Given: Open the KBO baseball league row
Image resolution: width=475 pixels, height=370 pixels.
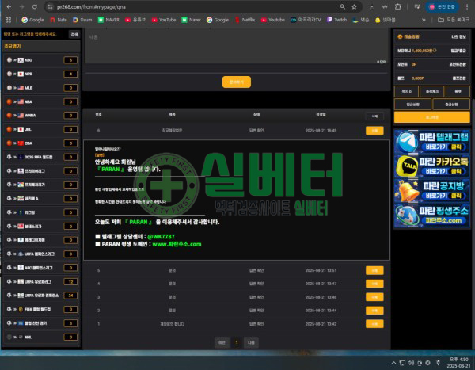Looking at the screenshot, I should pos(41,60).
